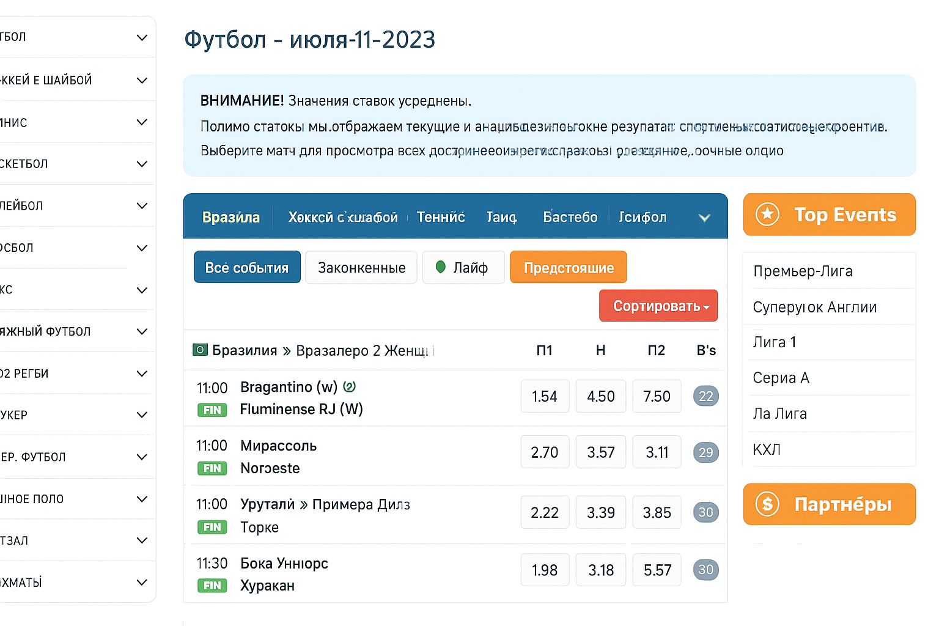Enable the Предстоящие events filter
Image resolution: width=939 pixels, height=626 pixels.
coord(568,267)
